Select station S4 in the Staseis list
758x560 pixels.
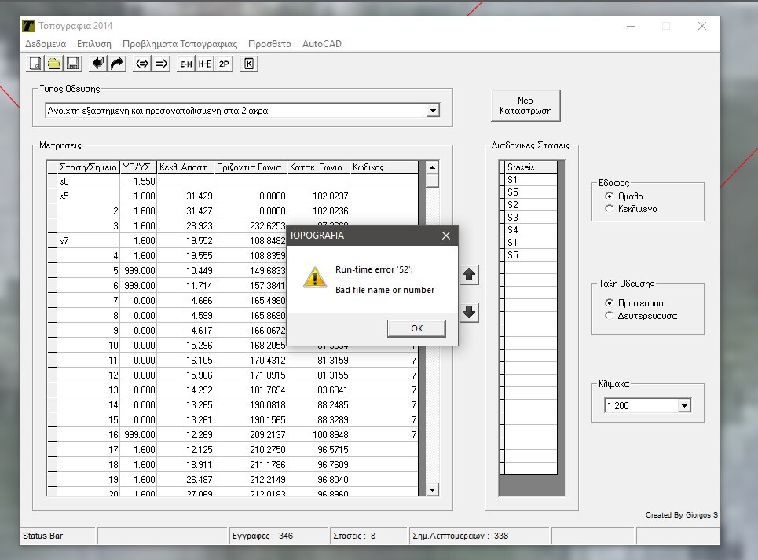(531, 230)
